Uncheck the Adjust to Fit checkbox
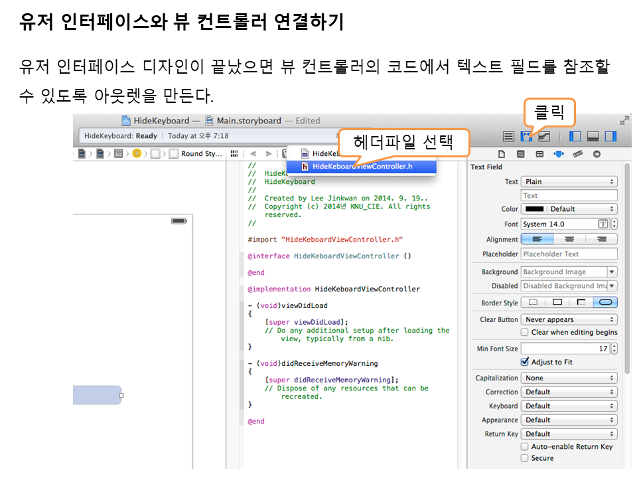The image size is (637, 478). pos(526,362)
